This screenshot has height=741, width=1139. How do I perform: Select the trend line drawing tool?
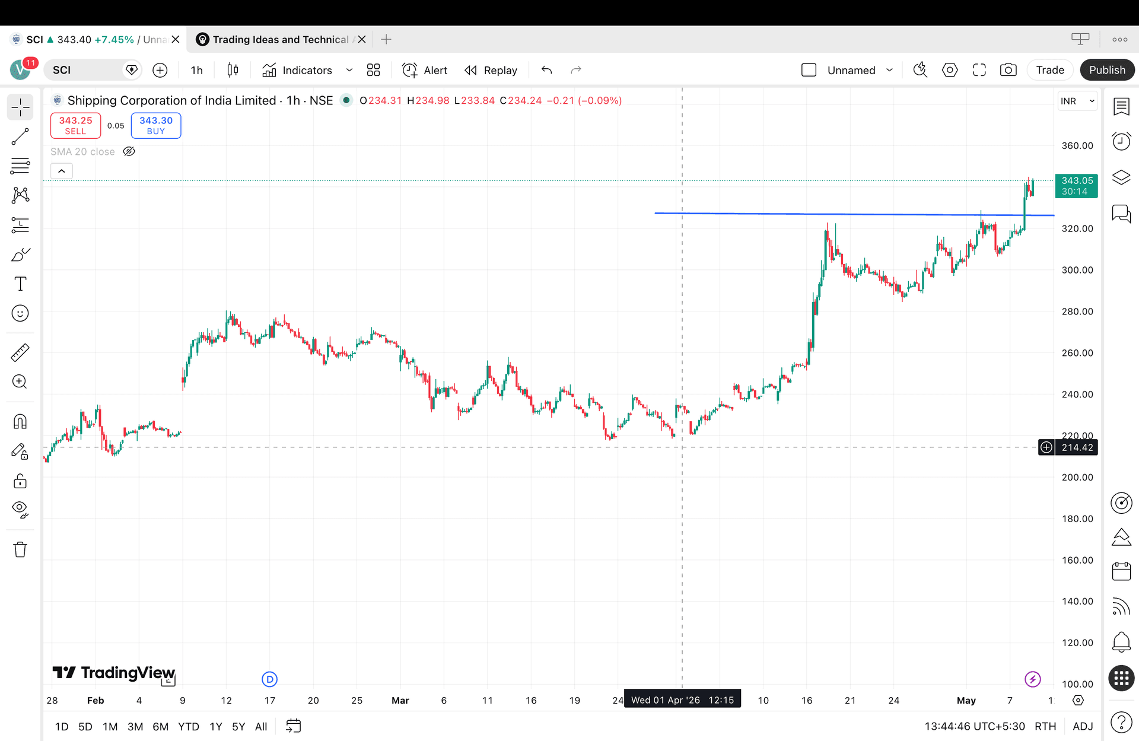pyautogui.click(x=20, y=137)
